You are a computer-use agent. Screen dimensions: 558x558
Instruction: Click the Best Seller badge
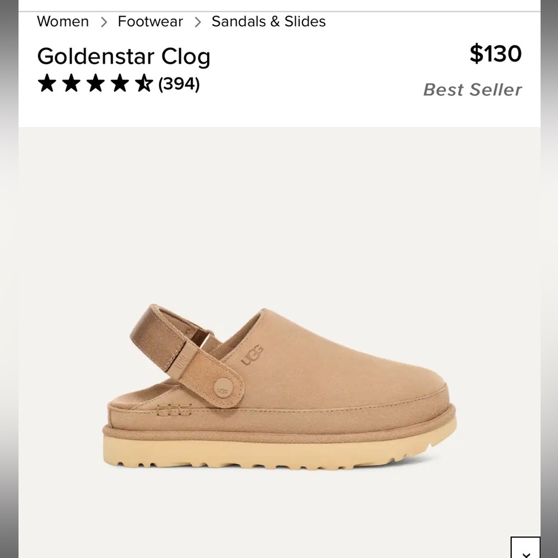click(472, 89)
